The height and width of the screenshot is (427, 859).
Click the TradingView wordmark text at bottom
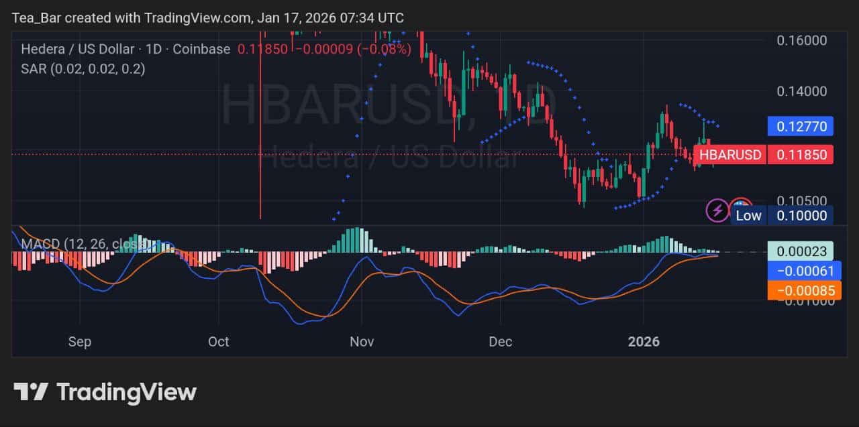[126, 392]
